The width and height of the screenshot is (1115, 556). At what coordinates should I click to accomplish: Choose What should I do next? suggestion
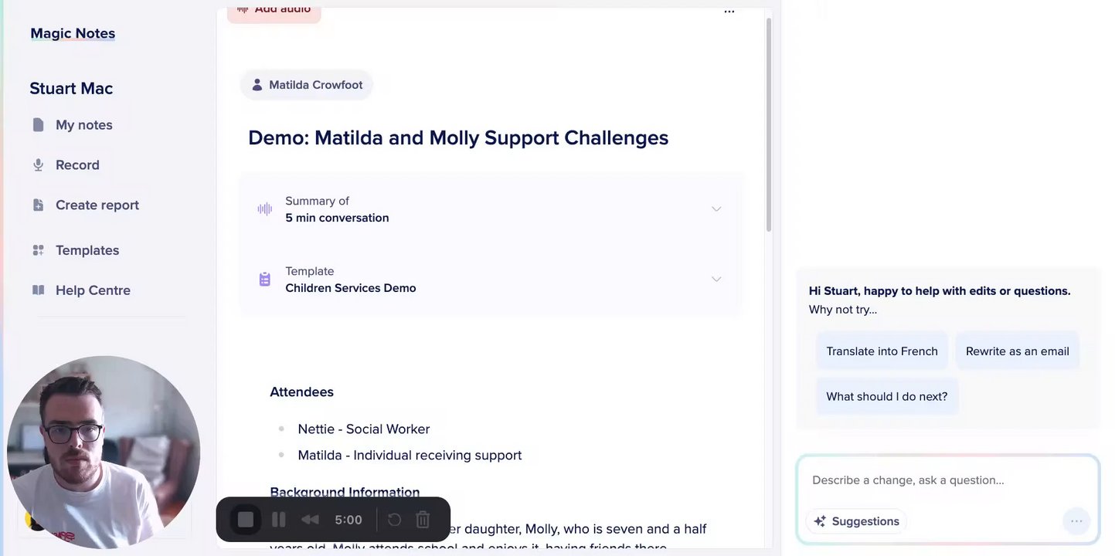[x=886, y=397]
